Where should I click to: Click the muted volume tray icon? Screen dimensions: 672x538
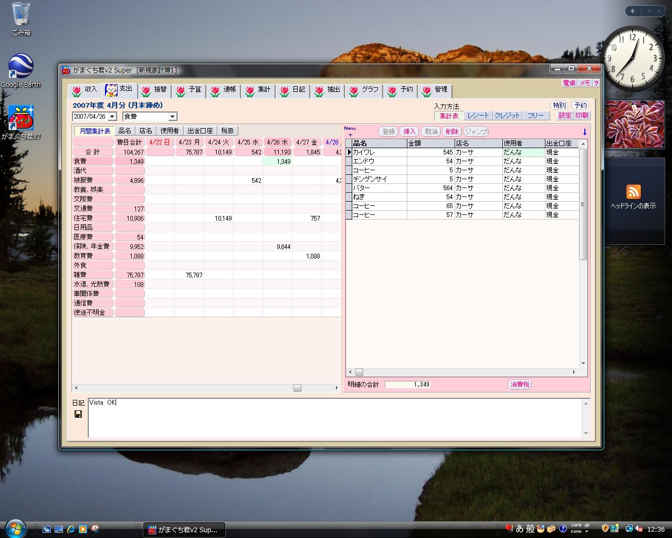click(639, 529)
